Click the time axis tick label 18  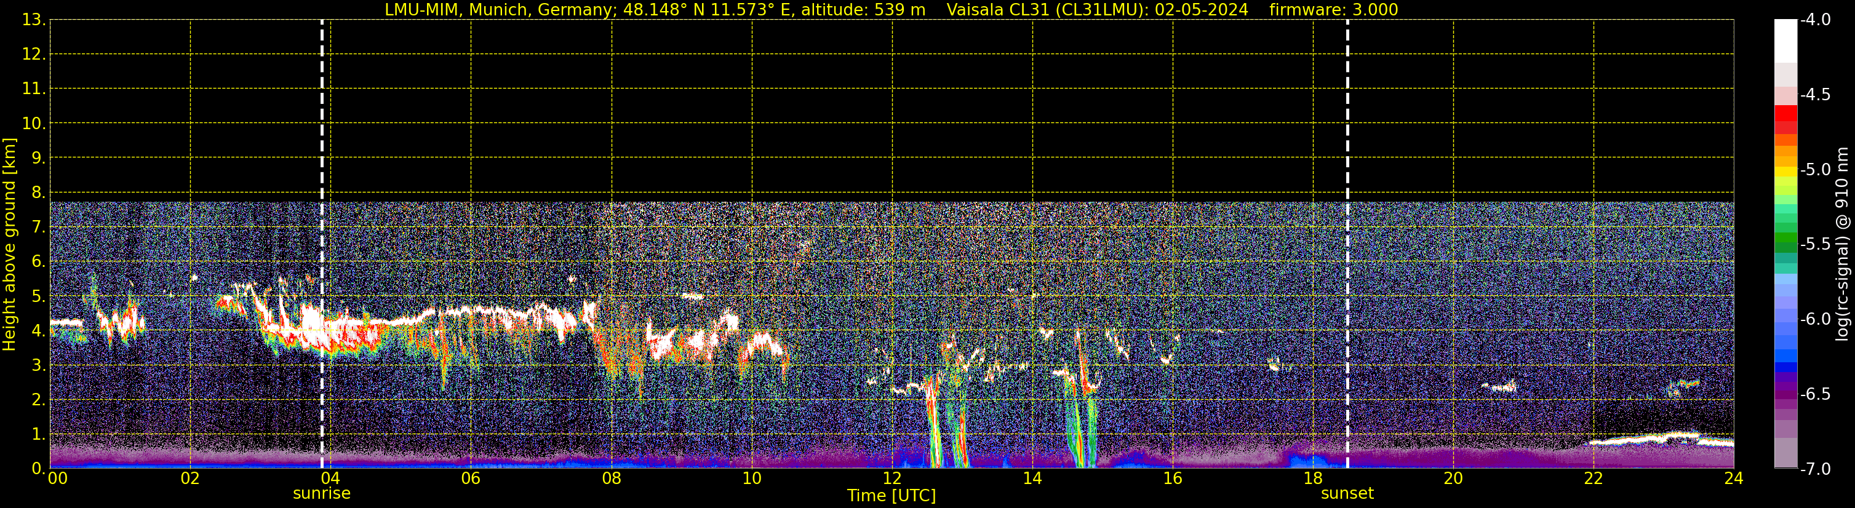click(x=1313, y=478)
